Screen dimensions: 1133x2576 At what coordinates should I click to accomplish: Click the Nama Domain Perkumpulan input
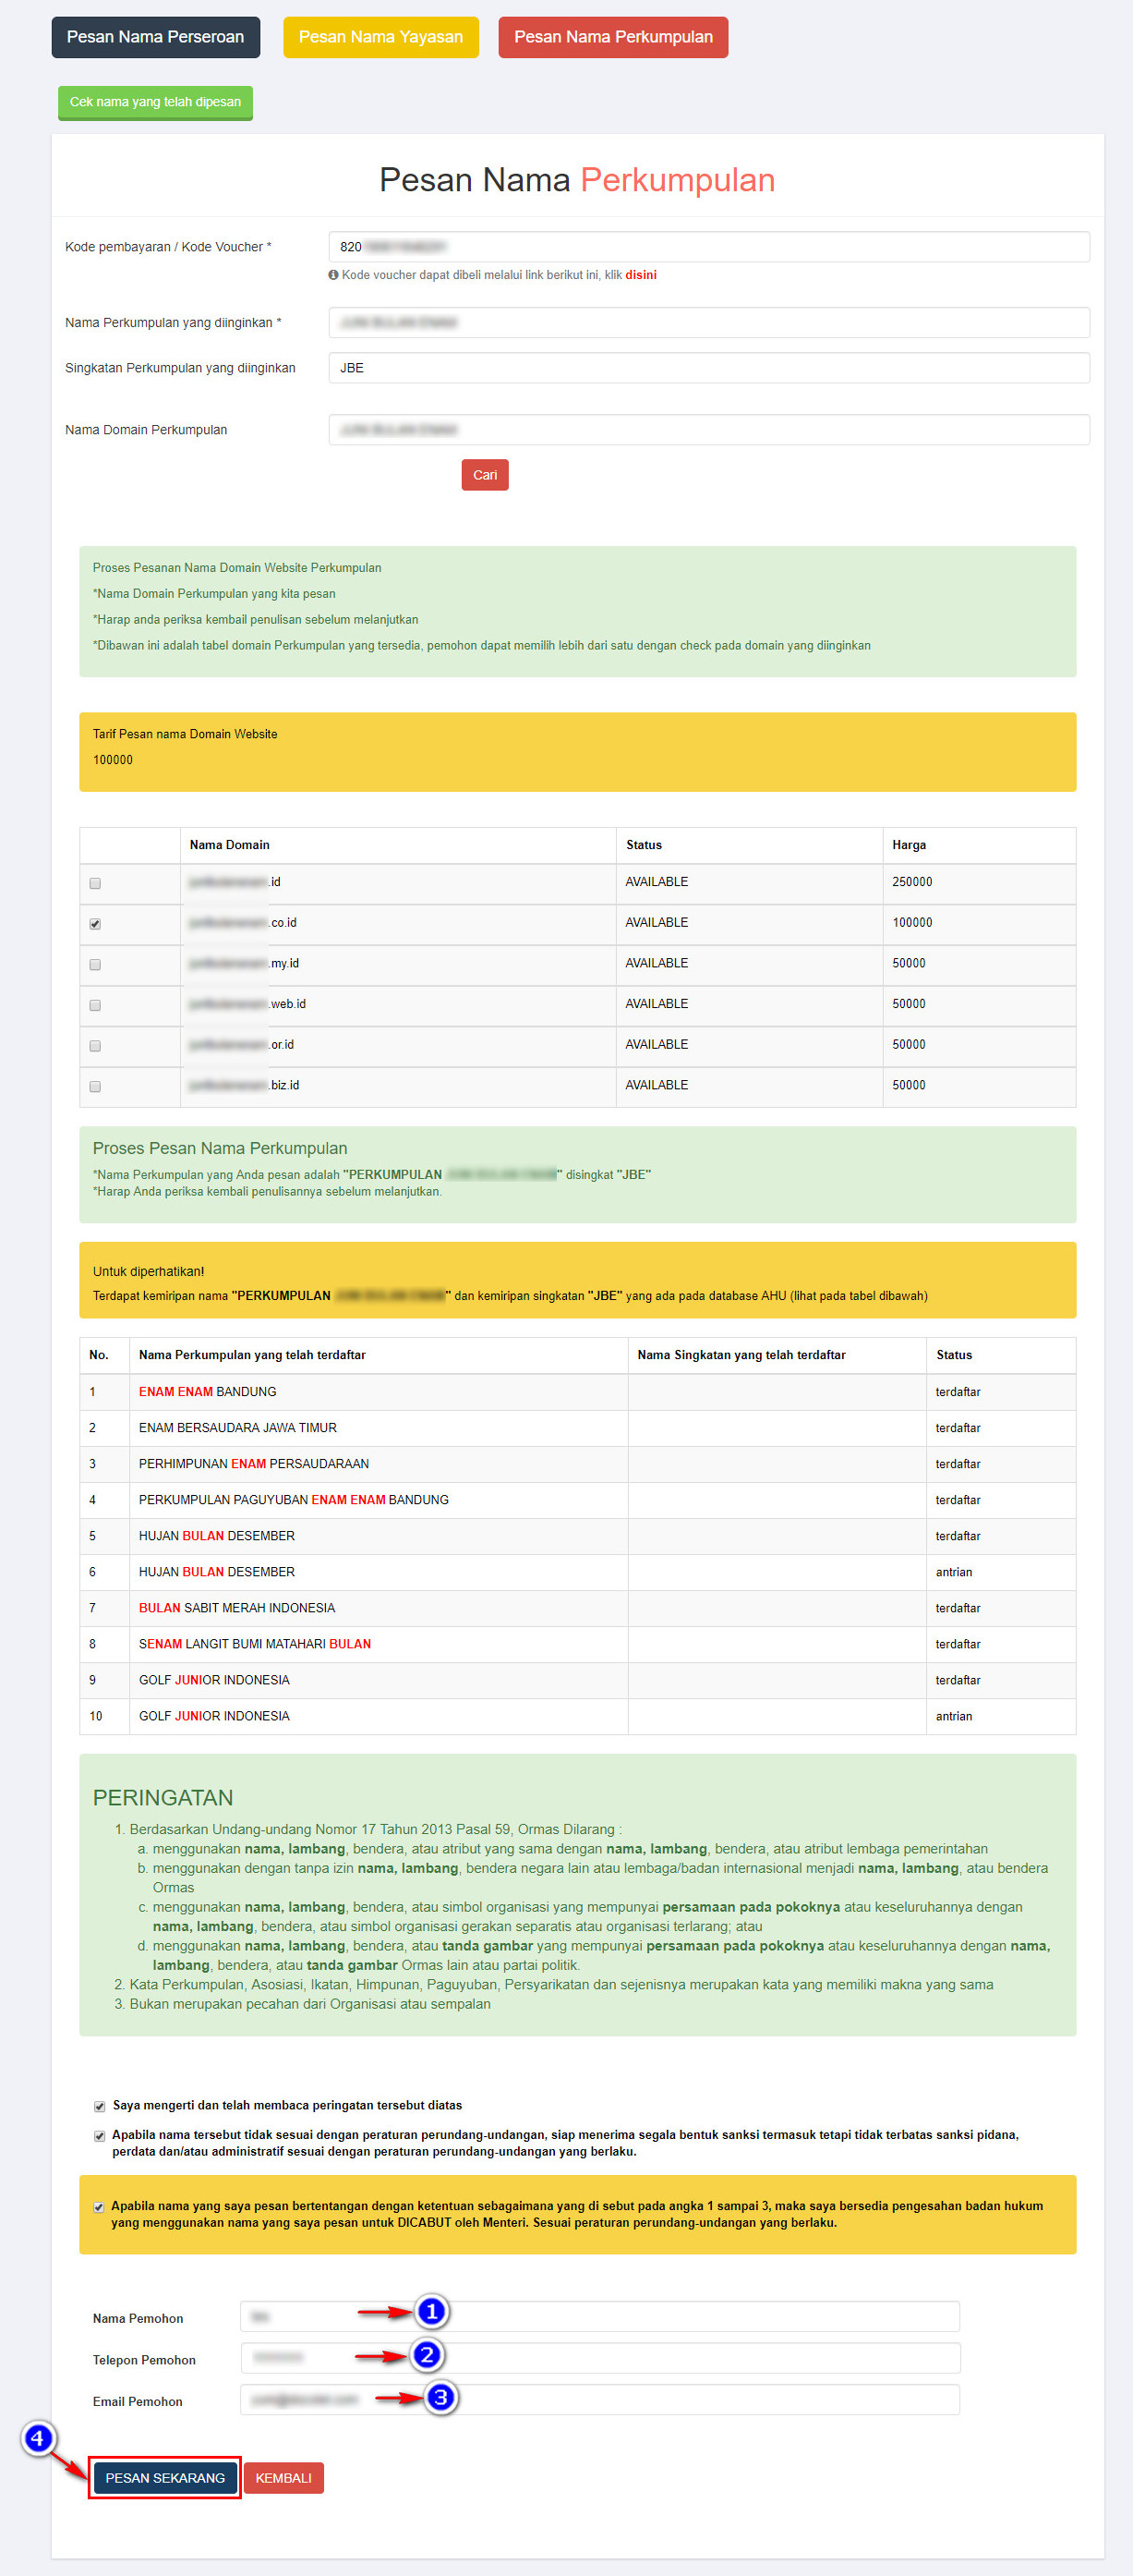tap(707, 430)
